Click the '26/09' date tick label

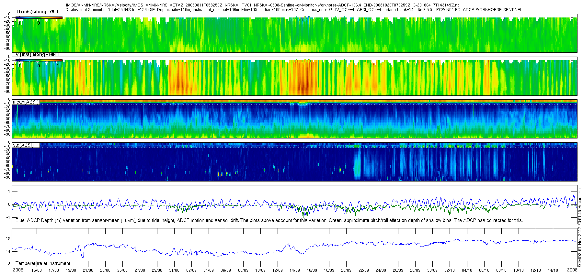coord(398,270)
